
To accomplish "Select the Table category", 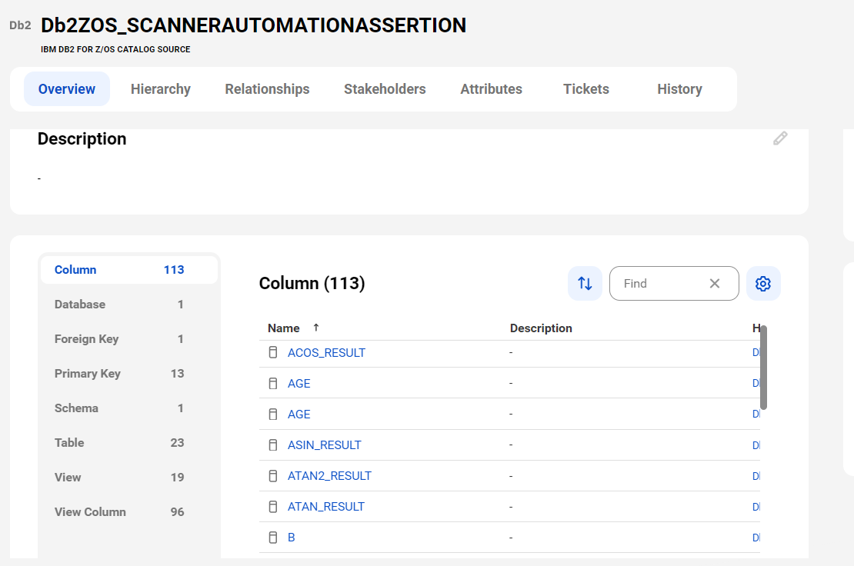I will (129, 442).
